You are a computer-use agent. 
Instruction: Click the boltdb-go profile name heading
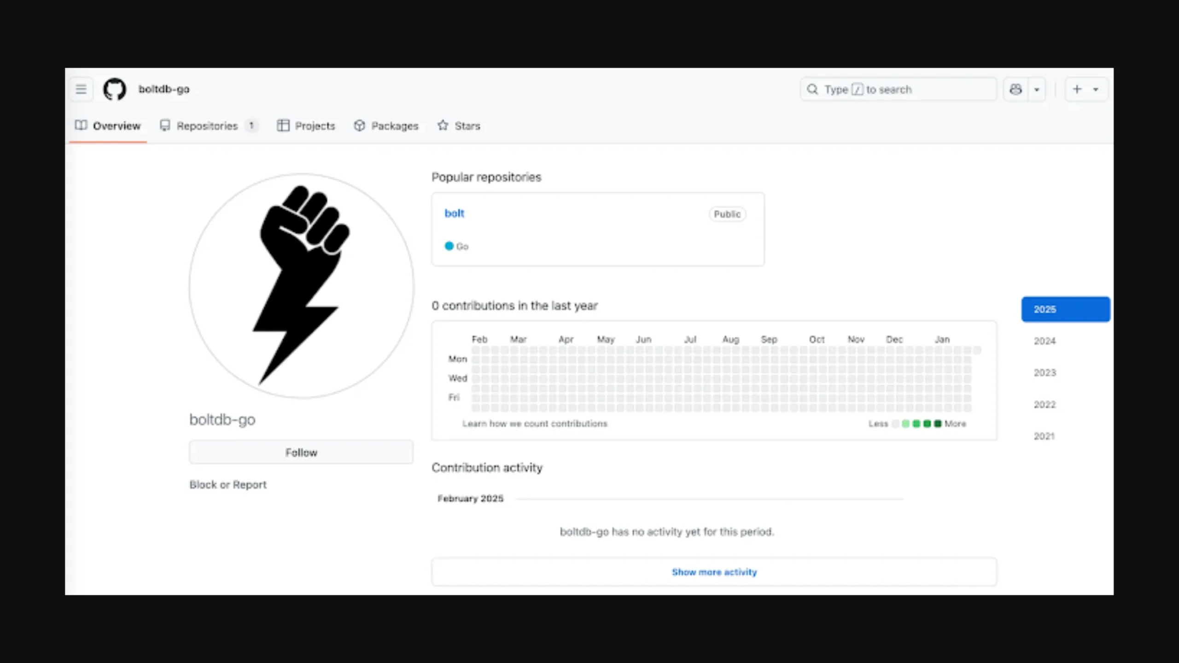[x=222, y=419]
